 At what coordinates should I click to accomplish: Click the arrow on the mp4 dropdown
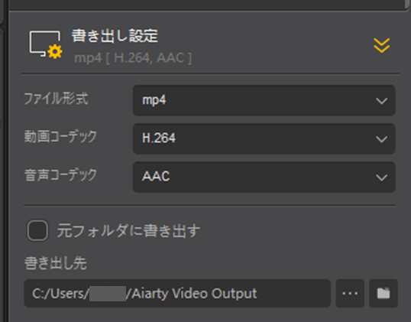(381, 101)
